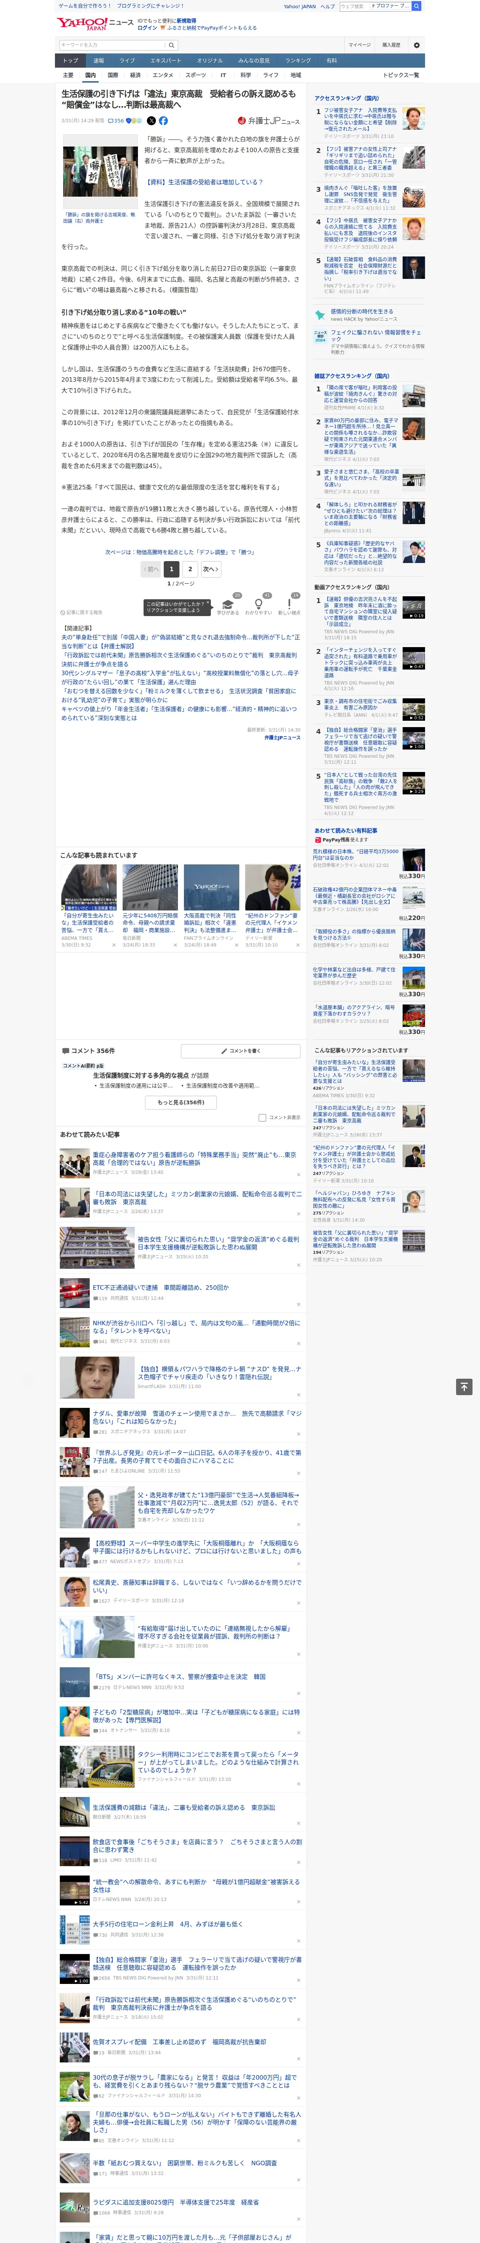This screenshot has width=480, height=2243.
Task: Go to article page 2
Action: tap(190, 569)
